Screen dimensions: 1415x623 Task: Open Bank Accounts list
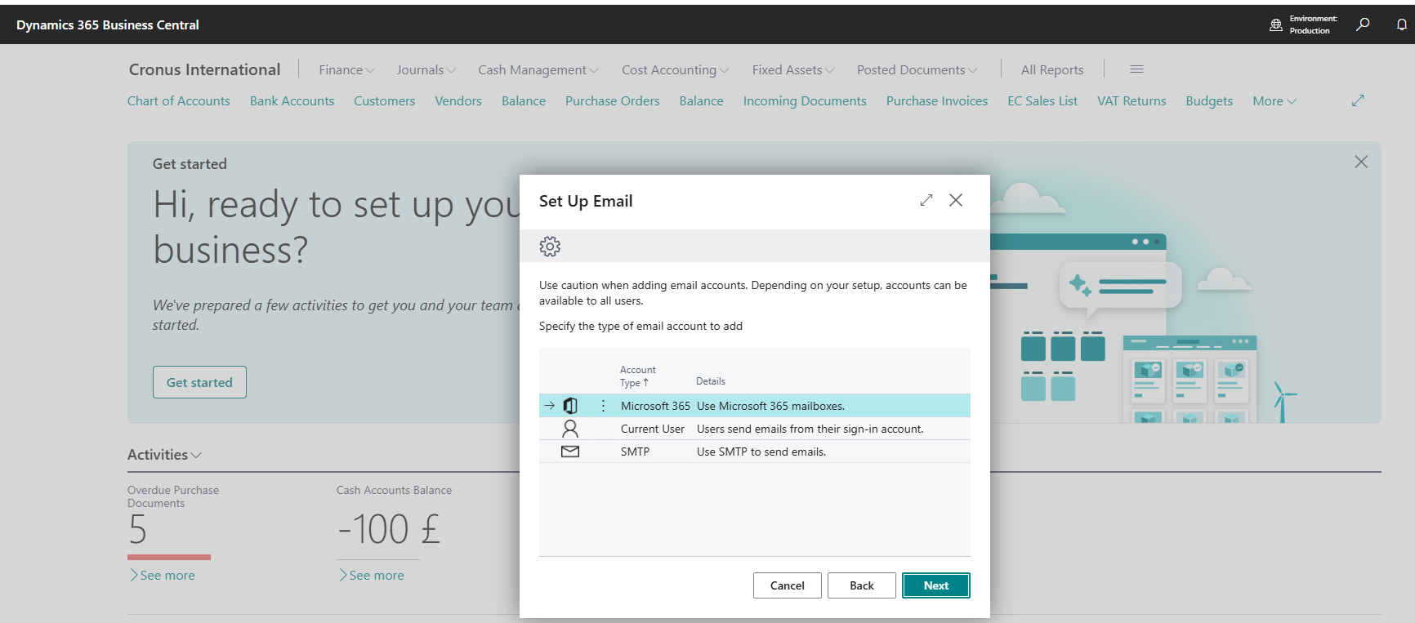[x=292, y=101]
